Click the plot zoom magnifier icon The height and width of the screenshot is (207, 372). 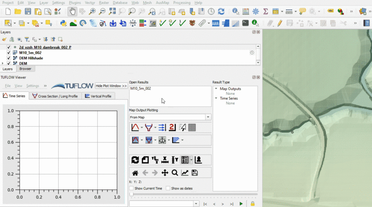point(175,173)
